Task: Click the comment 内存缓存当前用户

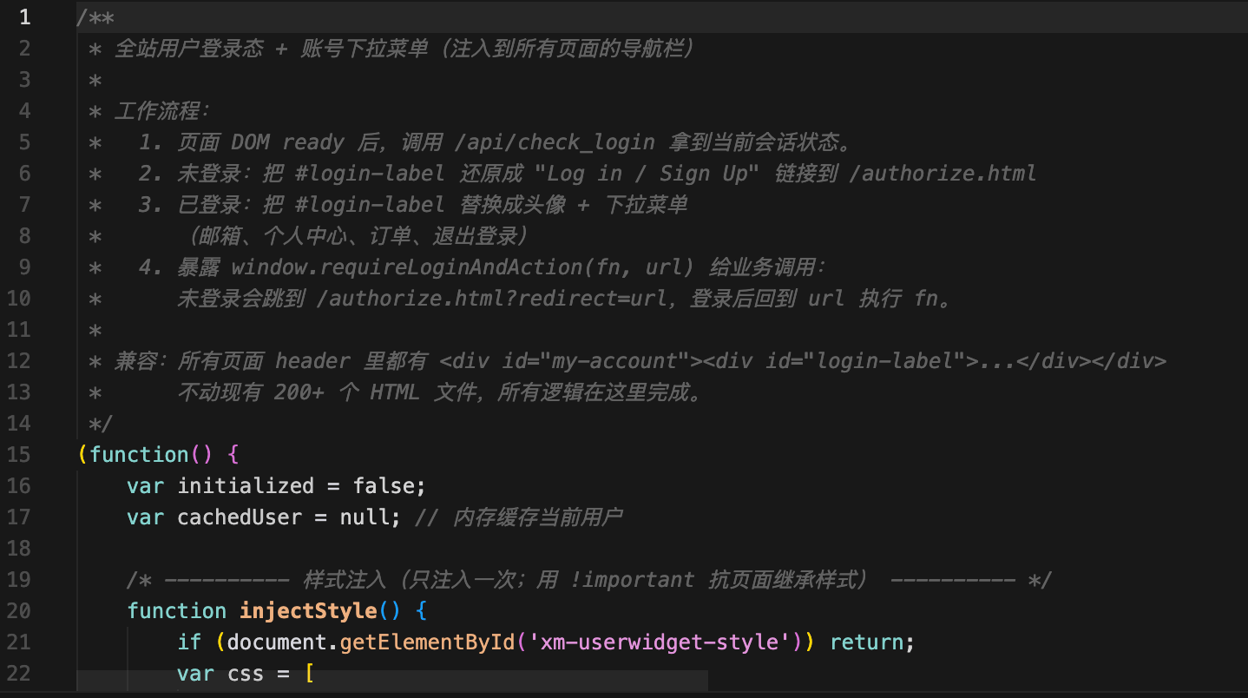Action: click(538, 517)
